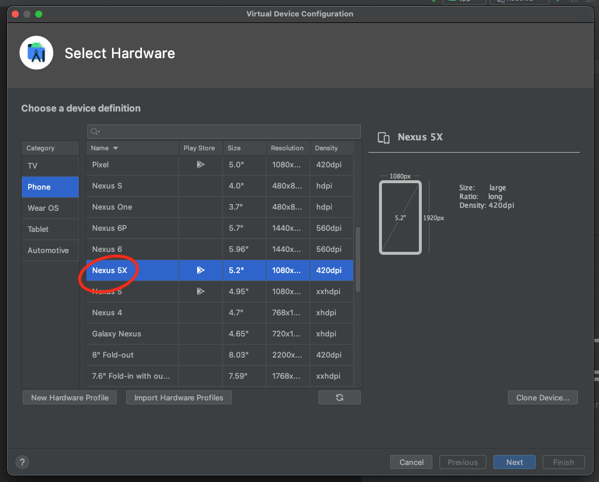
Task: Select the 7.6" Fold-in with outer display row
Action: click(x=219, y=376)
